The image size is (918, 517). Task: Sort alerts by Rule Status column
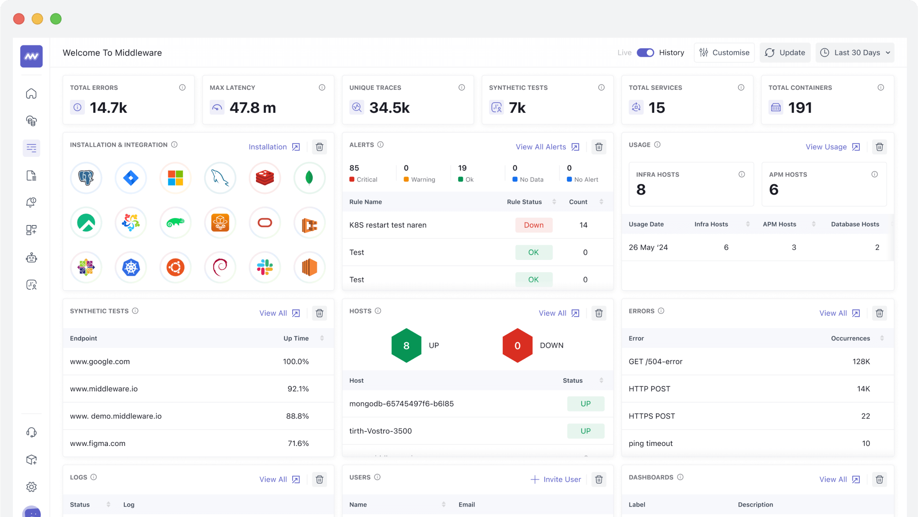[x=554, y=202]
